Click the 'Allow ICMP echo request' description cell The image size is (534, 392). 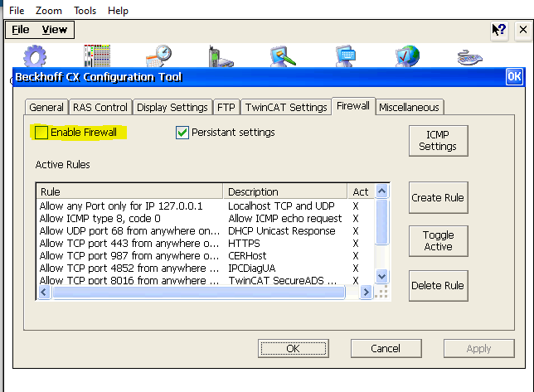(285, 219)
